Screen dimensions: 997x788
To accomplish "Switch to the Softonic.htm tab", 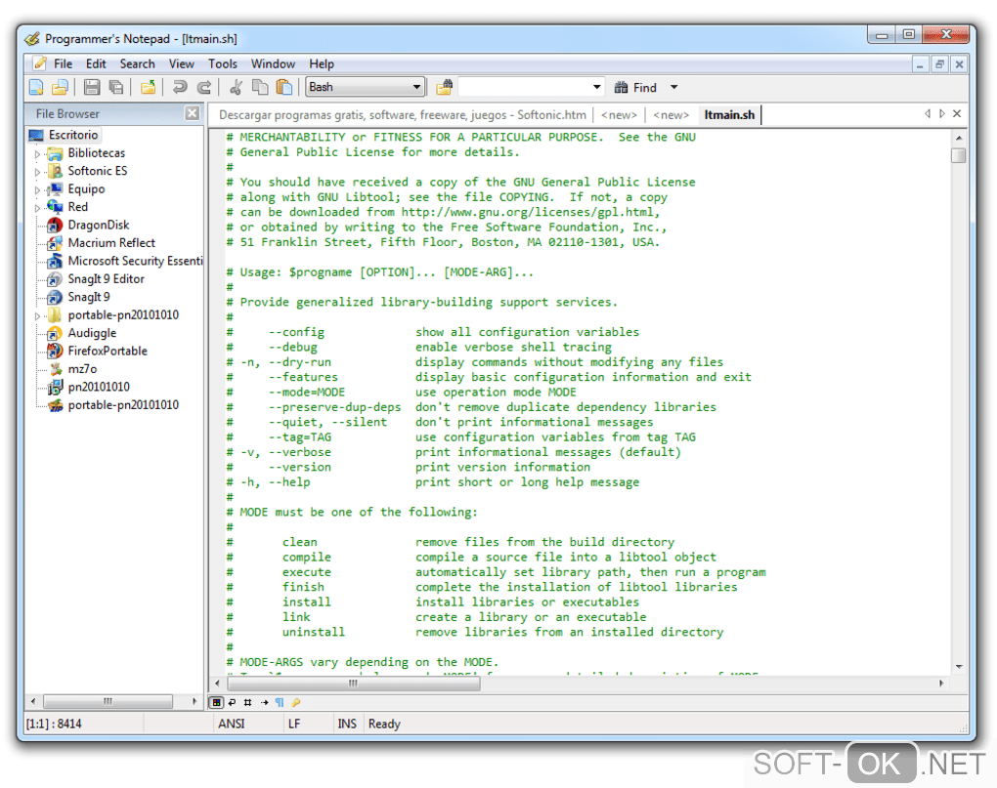I will tap(403, 115).
